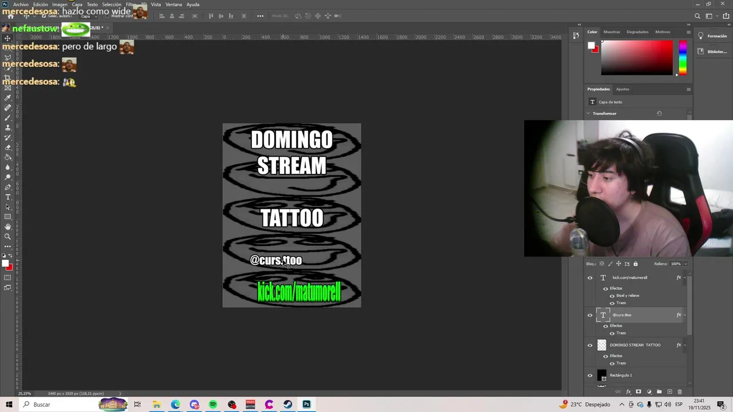Create new fill or adjustment layer
The width and height of the screenshot is (733, 412).
(x=649, y=392)
